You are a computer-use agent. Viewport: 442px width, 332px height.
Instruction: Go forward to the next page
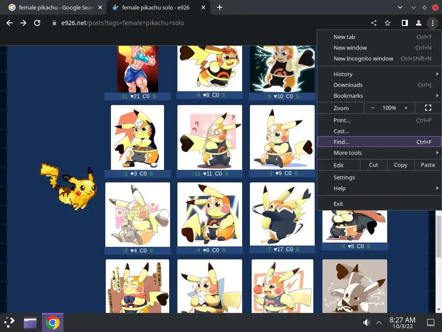click(23, 23)
